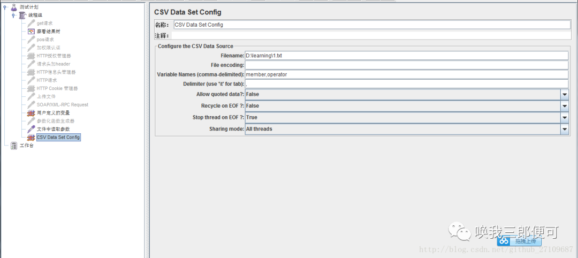Select the 测试计划 test plan flask icon
Image resolution: width=578 pixels, height=258 pixels.
click(x=14, y=7)
